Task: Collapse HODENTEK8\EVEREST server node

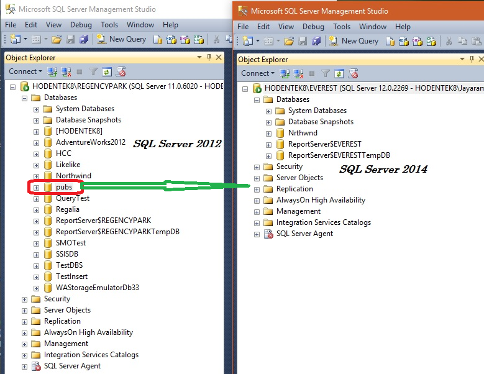Action: [245, 89]
